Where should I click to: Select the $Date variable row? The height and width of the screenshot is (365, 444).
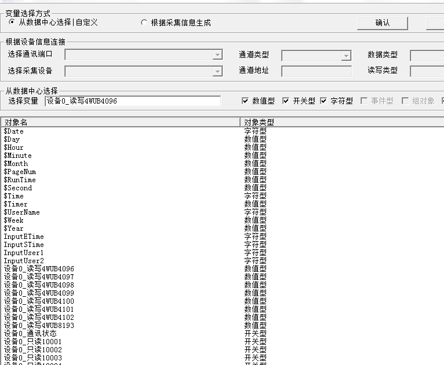point(14,131)
